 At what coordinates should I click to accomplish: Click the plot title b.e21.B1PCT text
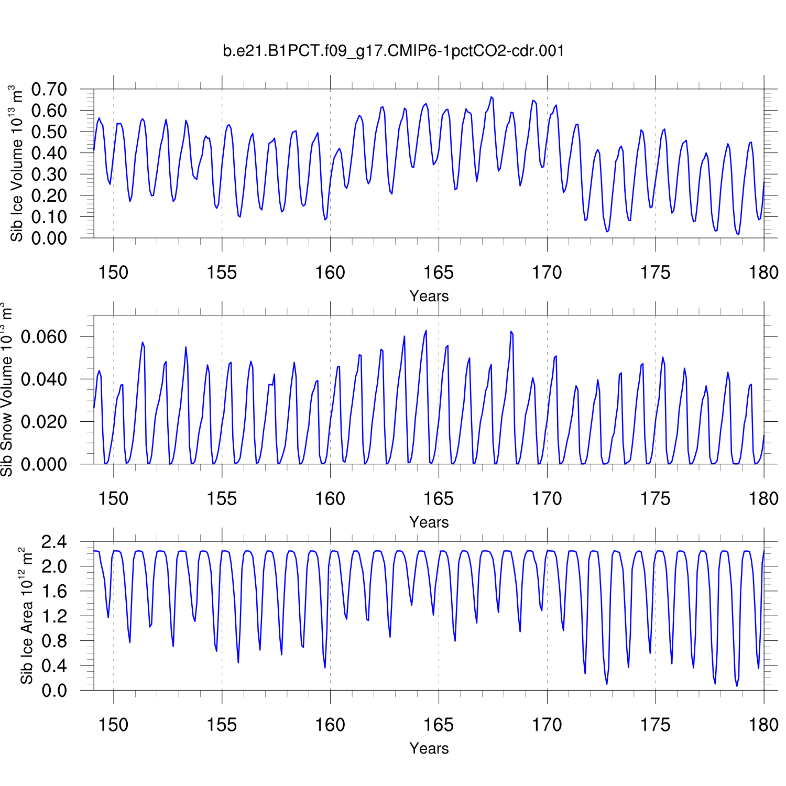pos(393,51)
